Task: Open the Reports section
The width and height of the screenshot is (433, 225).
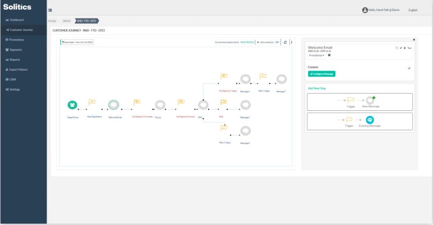Action: click(13, 60)
